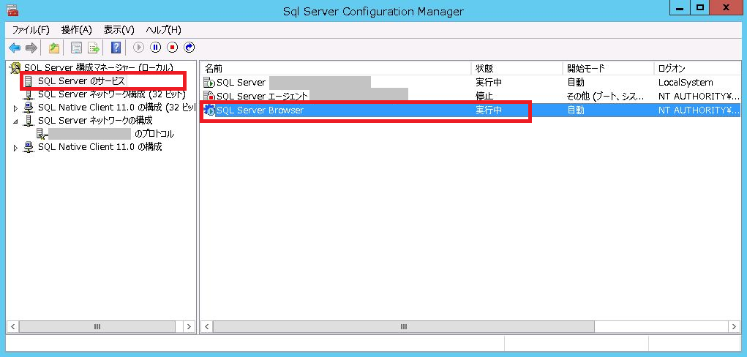Open the ヘルプ(H) menu

point(163,30)
